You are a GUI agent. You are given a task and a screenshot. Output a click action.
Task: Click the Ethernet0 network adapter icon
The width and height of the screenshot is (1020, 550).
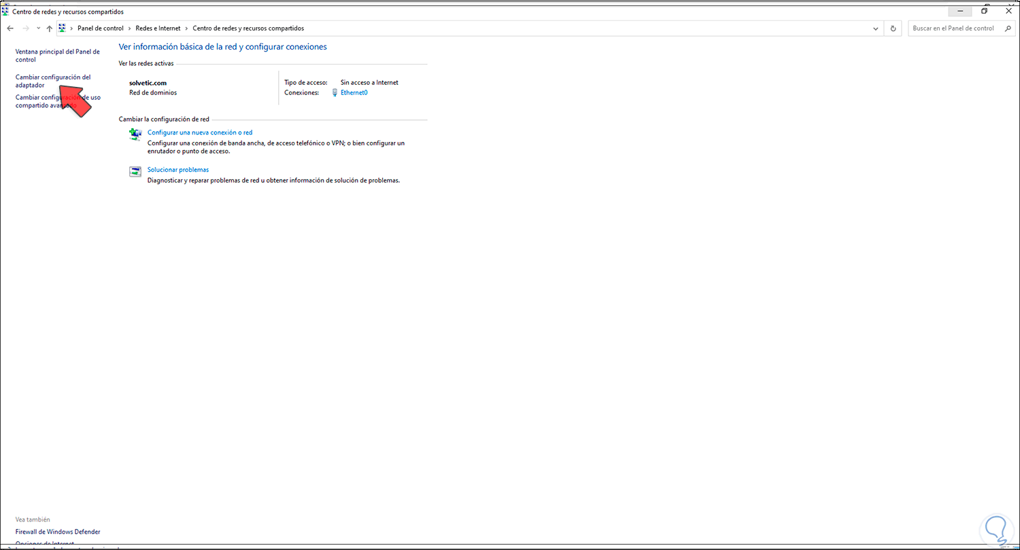tap(335, 93)
